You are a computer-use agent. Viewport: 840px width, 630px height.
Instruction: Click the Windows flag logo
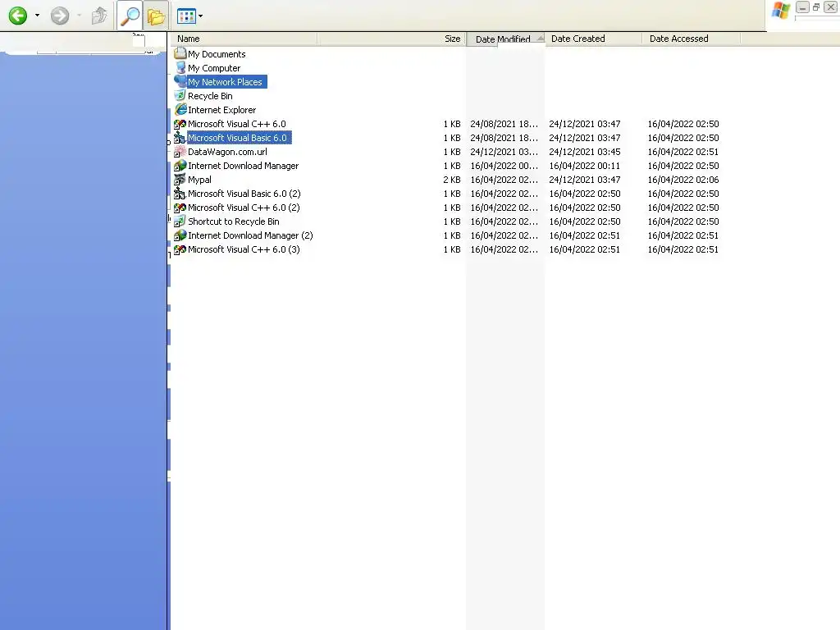tap(781, 11)
